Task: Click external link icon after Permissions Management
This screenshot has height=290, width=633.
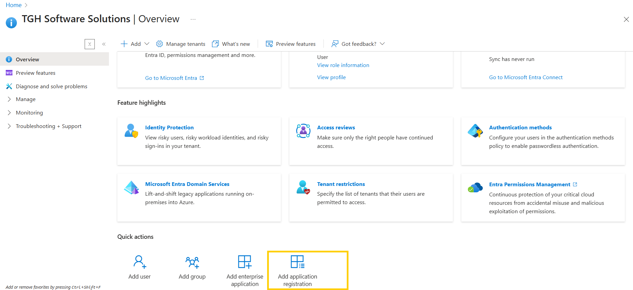Action: coord(575,184)
